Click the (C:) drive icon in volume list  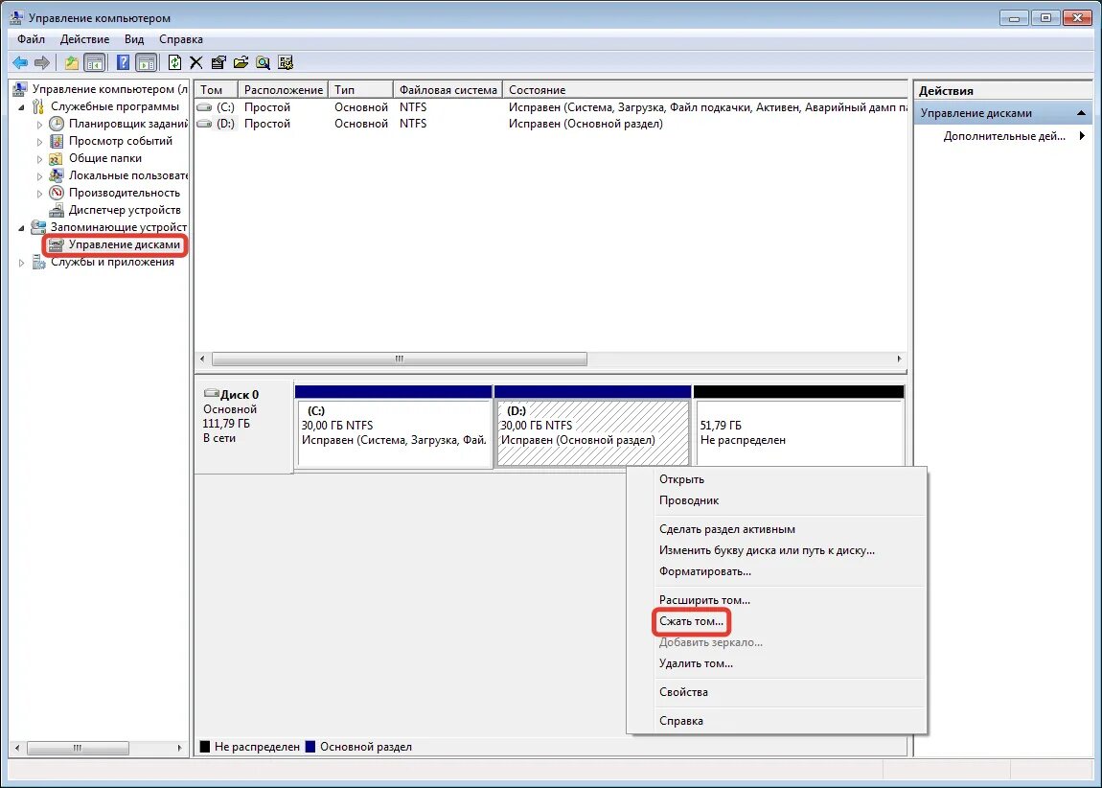click(x=204, y=107)
